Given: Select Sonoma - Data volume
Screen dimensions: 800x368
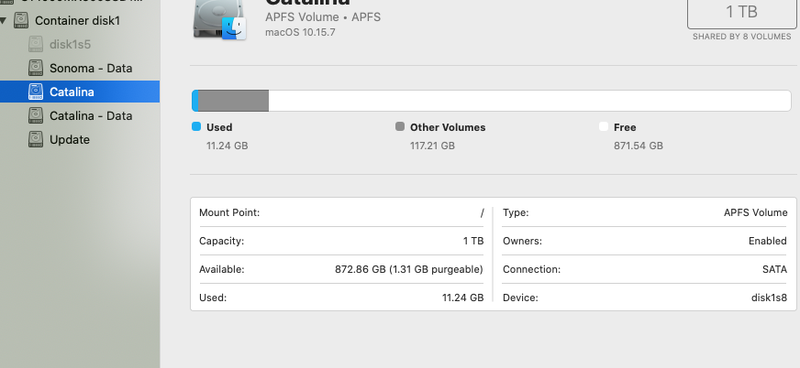Looking at the screenshot, I should [x=80, y=69].
